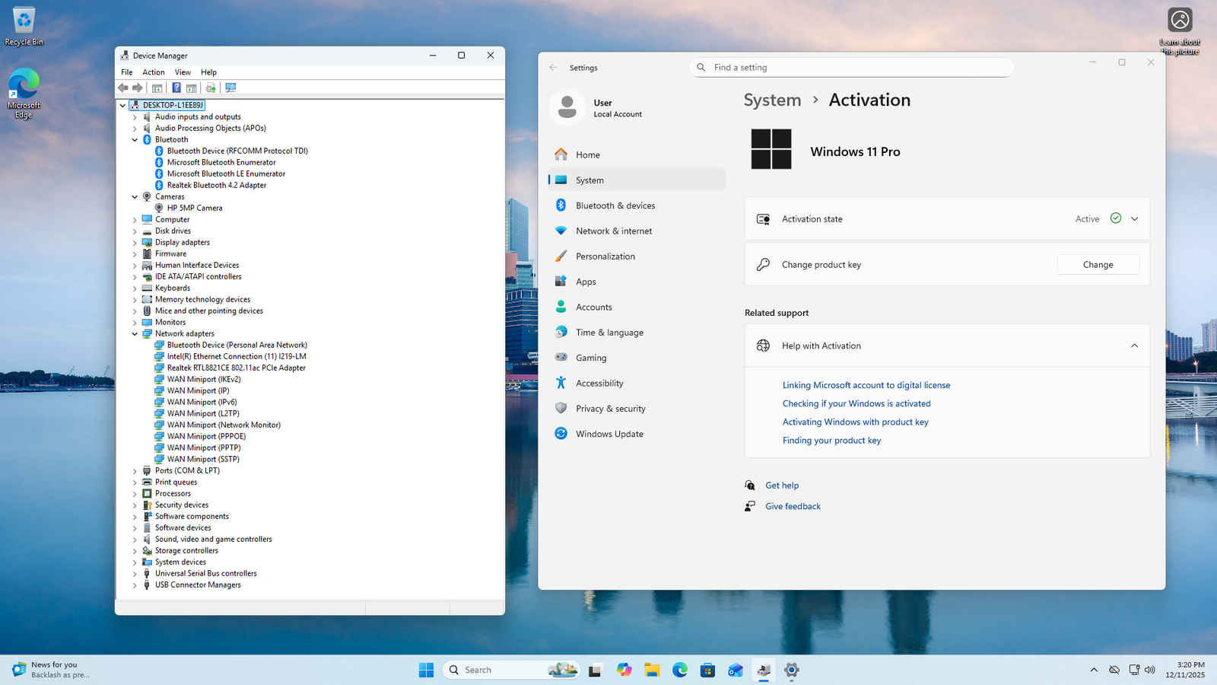Select Realtek Bluetooth 4.2 Adapter device
Image resolution: width=1217 pixels, height=685 pixels.
pyautogui.click(x=216, y=185)
